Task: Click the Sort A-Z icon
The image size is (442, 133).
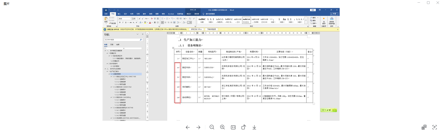Action: (x=190, y=19)
